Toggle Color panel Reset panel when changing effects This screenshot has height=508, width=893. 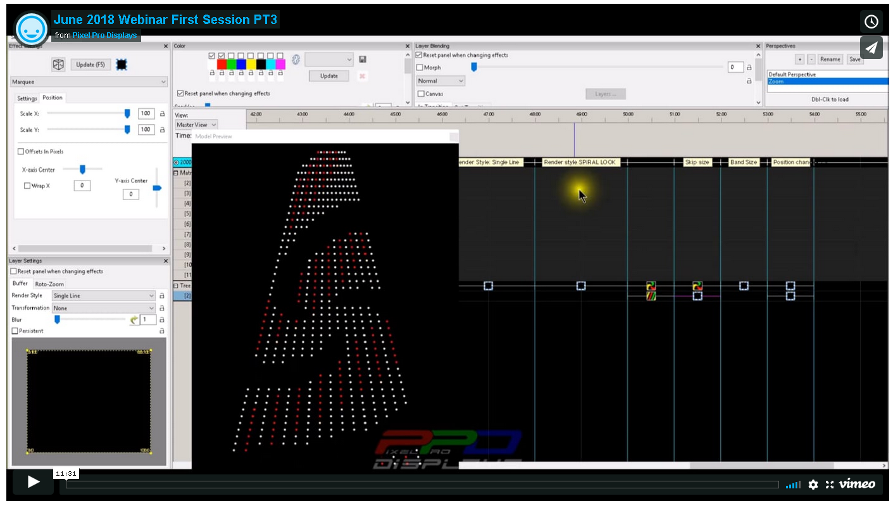pos(180,93)
